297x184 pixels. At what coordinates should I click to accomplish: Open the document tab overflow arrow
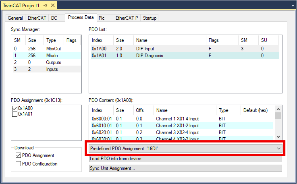[x=293, y=6]
